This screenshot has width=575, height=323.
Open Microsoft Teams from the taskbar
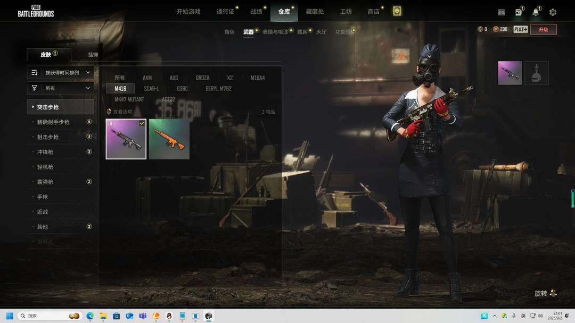(x=143, y=316)
